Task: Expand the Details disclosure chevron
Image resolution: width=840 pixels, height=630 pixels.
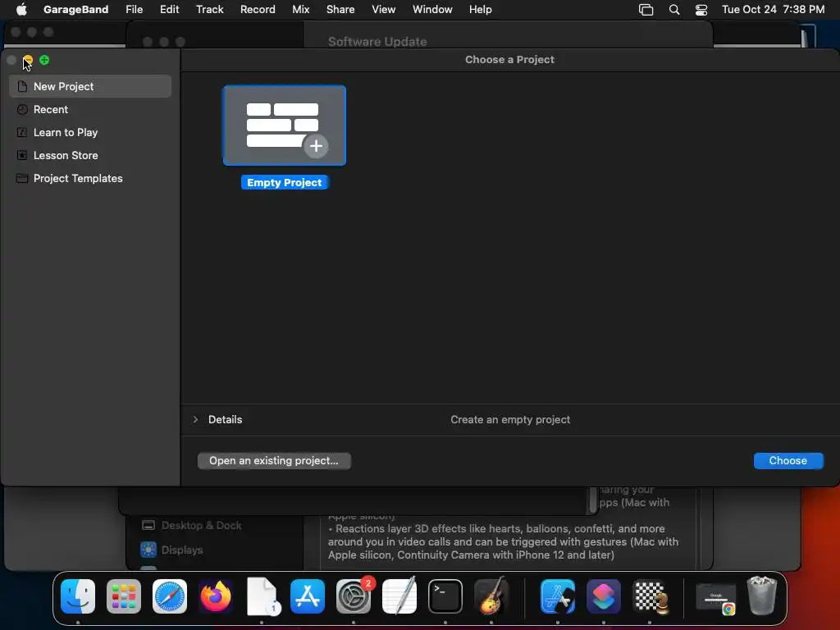Action: 195,419
